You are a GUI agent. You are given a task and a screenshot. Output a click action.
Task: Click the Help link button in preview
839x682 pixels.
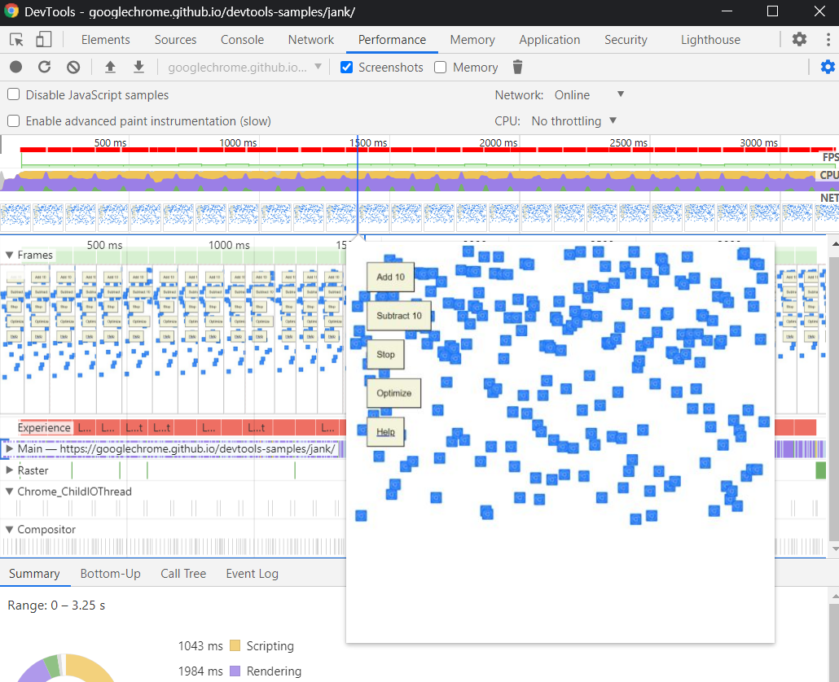pyautogui.click(x=385, y=432)
